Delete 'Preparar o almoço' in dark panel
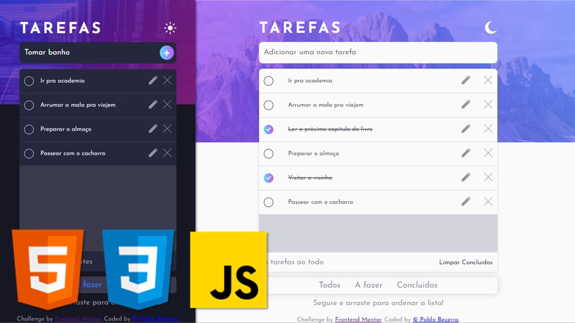Viewport: 575px width, 323px height. (x=167, y=129)
